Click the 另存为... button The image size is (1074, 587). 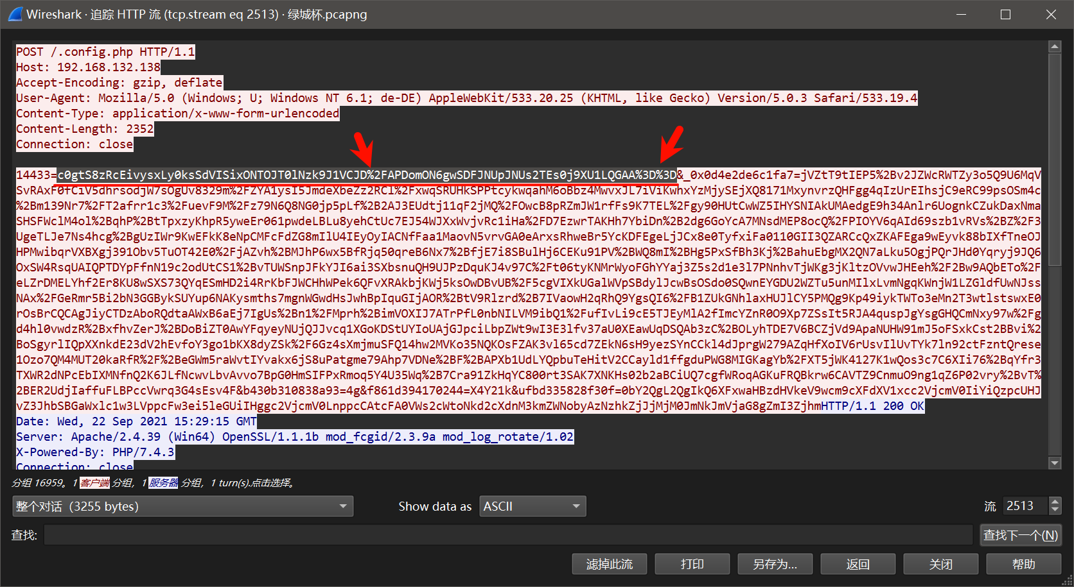tap(775, 564)
